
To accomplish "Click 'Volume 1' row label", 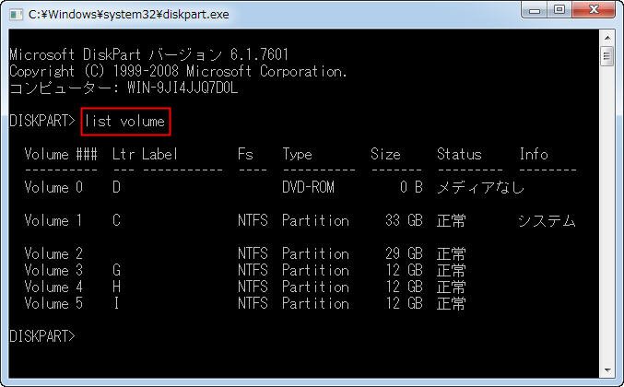I will pos(53,220).
